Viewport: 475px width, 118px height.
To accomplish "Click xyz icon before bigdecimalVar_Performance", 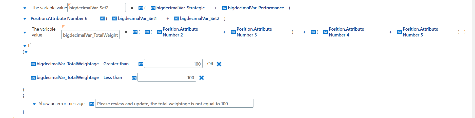I will point(224,8).
